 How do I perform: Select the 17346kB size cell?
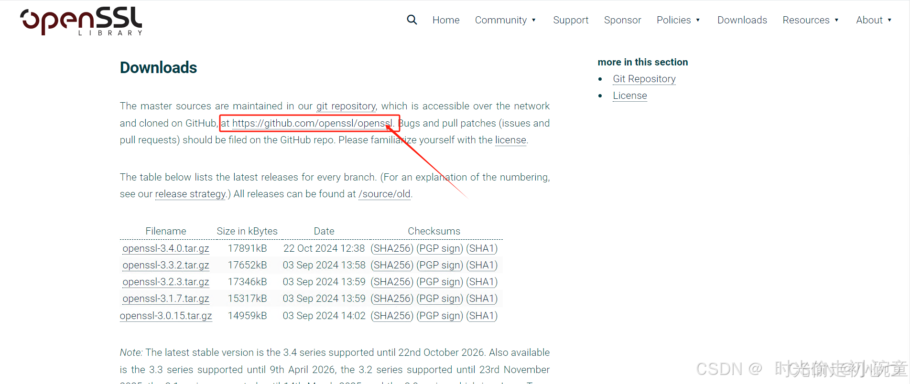(247, 282)
